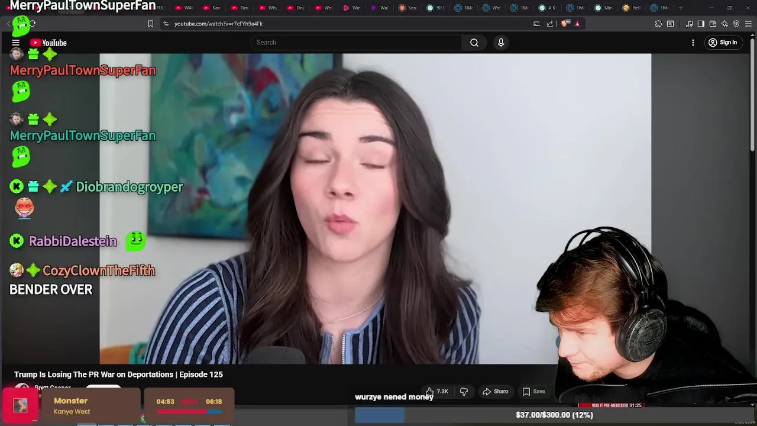Switch to the "Wol" browser tab

323,8
